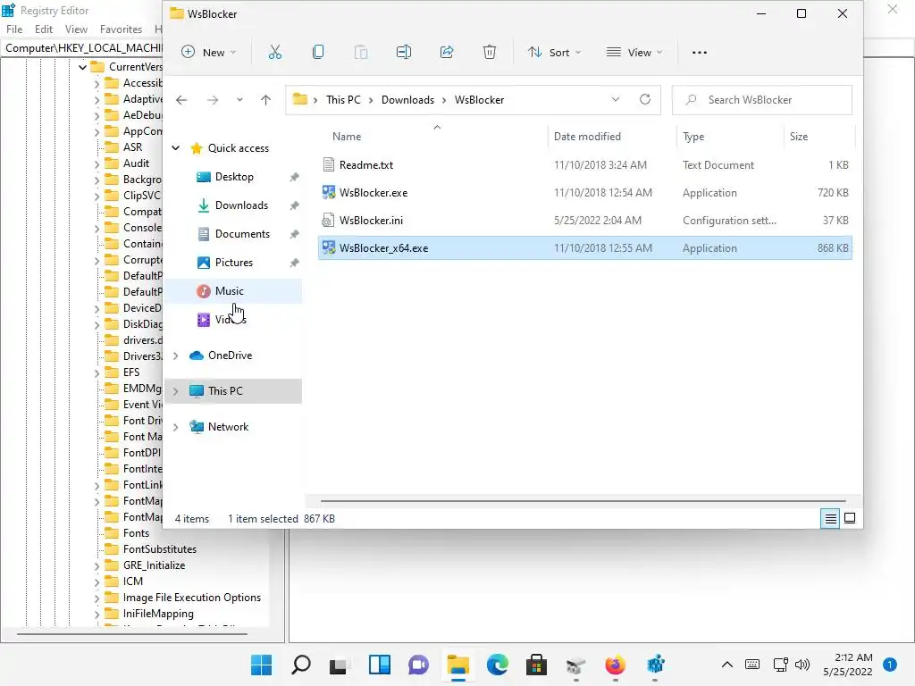Switch to large thumbnails view icon
Viewport: 915px width, 686px height.
click(850, 519)
